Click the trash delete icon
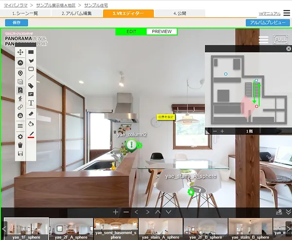This screenshot has height=240, width=292. (x=20, y=145)
